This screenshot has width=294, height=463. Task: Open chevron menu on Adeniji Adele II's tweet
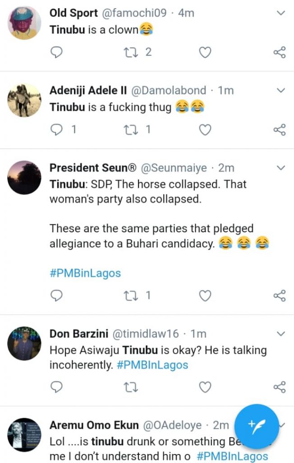tap(281, 90)
